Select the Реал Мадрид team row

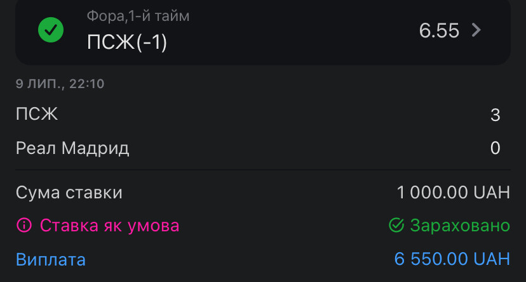[x=263, y=148]
